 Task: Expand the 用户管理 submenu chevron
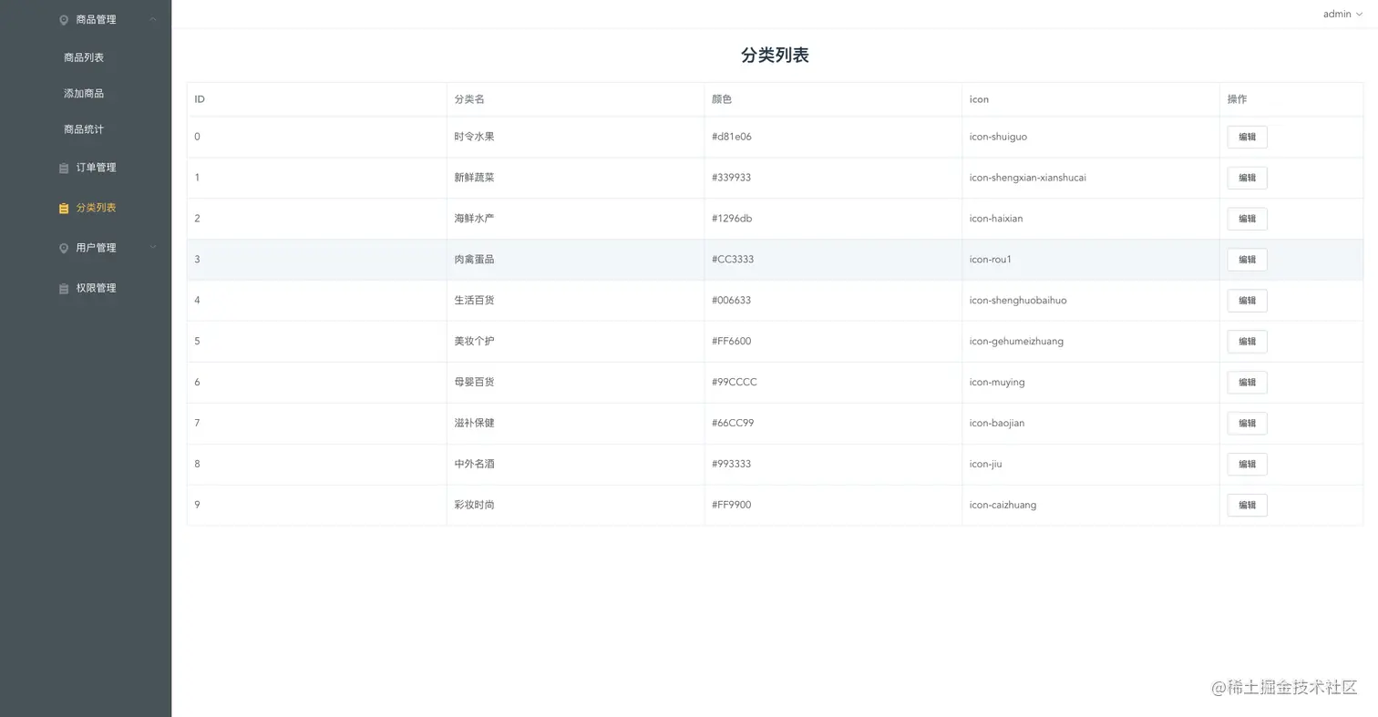pos(153,247)
